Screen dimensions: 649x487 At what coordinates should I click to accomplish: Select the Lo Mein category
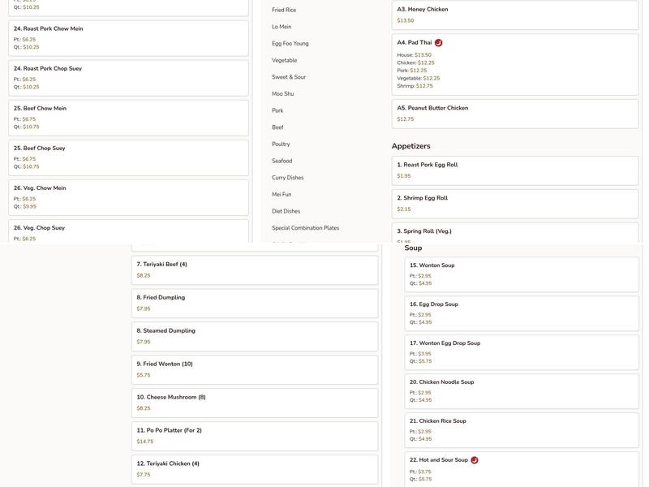[282, 27]
